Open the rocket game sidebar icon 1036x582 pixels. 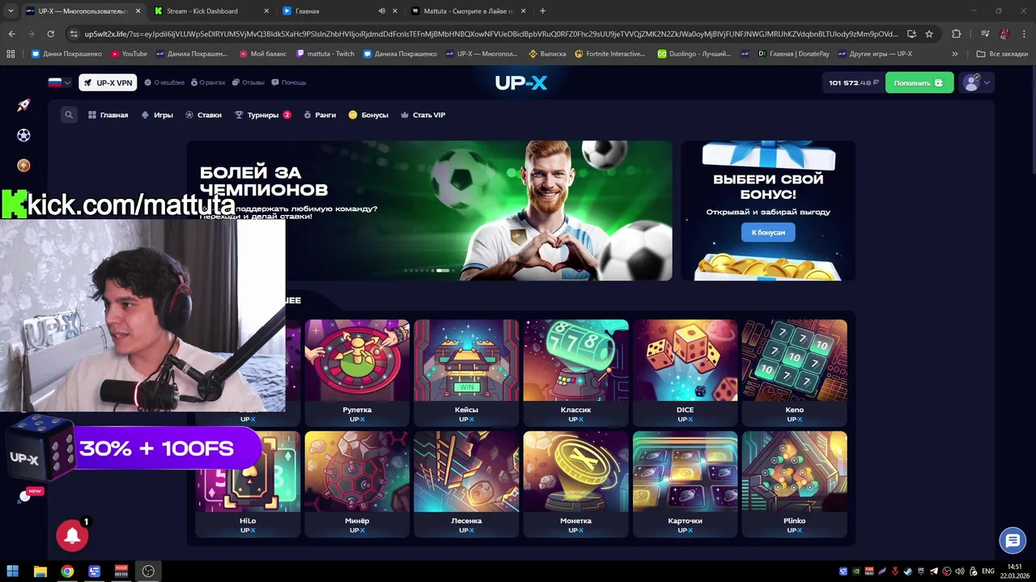(x=23, y=106)
